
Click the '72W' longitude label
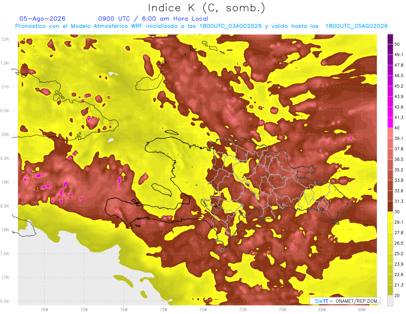(203, 310)
